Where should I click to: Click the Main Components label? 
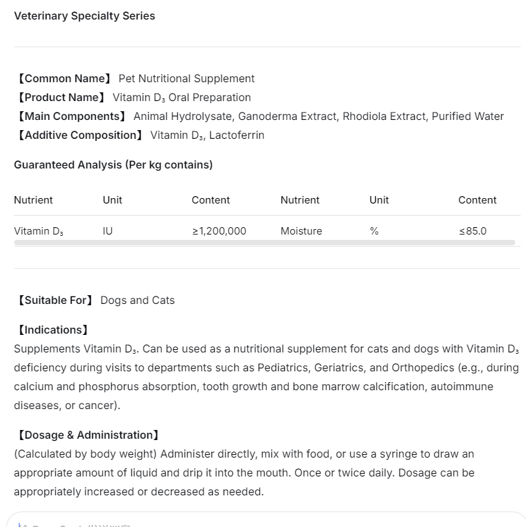(x=71, y=117)
